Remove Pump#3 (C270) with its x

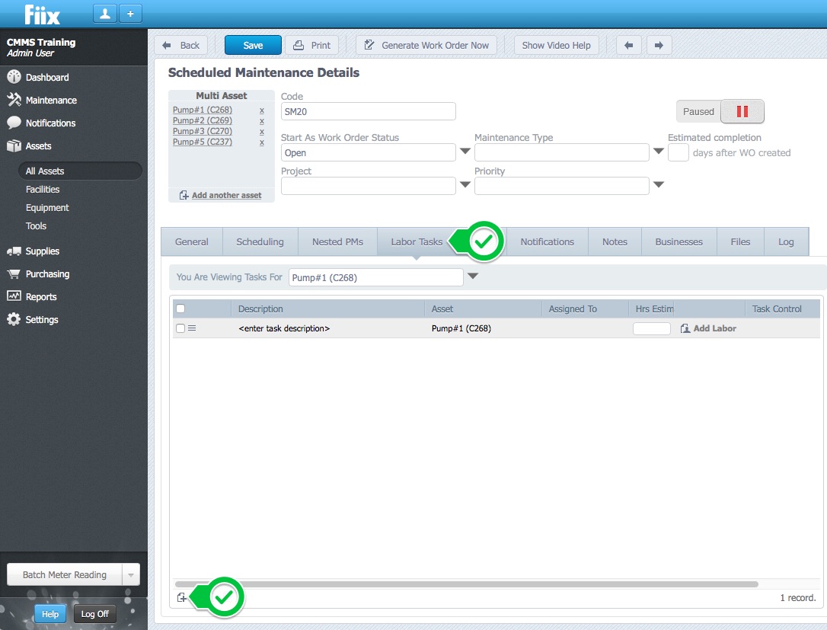262,131
